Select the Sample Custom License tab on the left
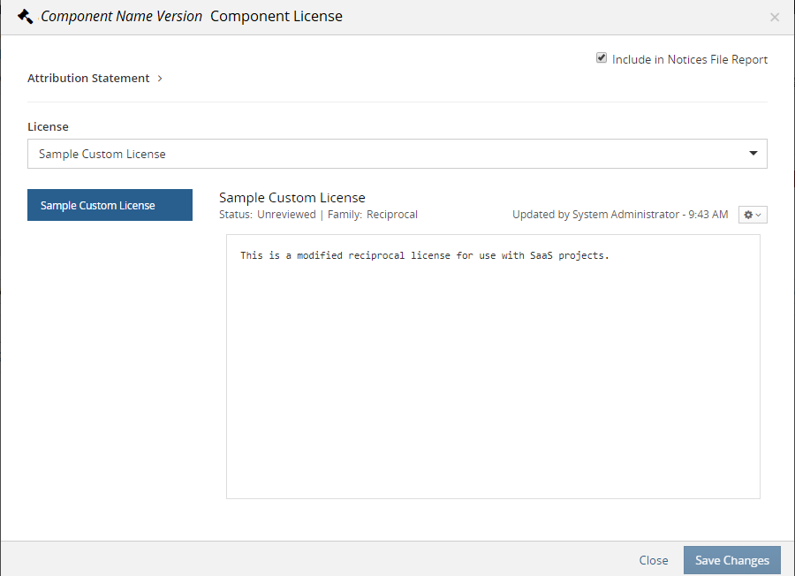 (110, 206)
